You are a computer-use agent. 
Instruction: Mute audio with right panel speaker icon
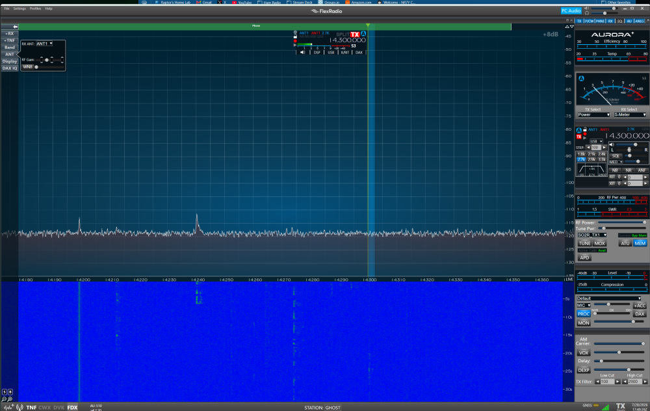[612, 145]
